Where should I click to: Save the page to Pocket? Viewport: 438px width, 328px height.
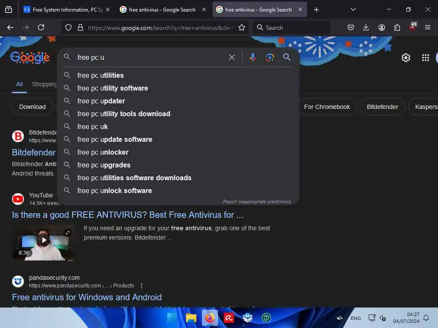click(x=351, y=27)
